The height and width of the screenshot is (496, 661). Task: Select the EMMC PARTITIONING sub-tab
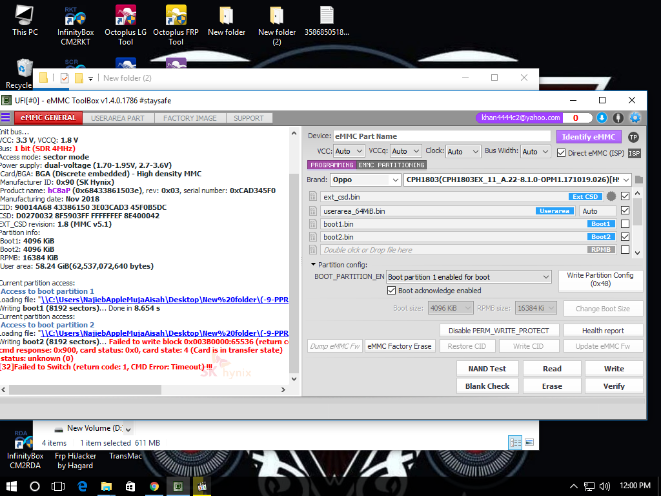click(x=391, y=165)
